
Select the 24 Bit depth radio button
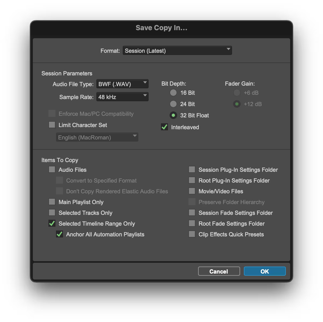[x=173, y=104]
